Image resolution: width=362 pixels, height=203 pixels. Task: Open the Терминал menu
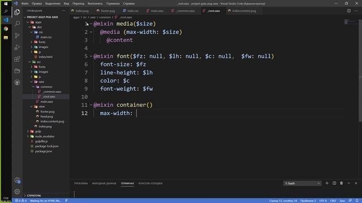click(113, 3)
